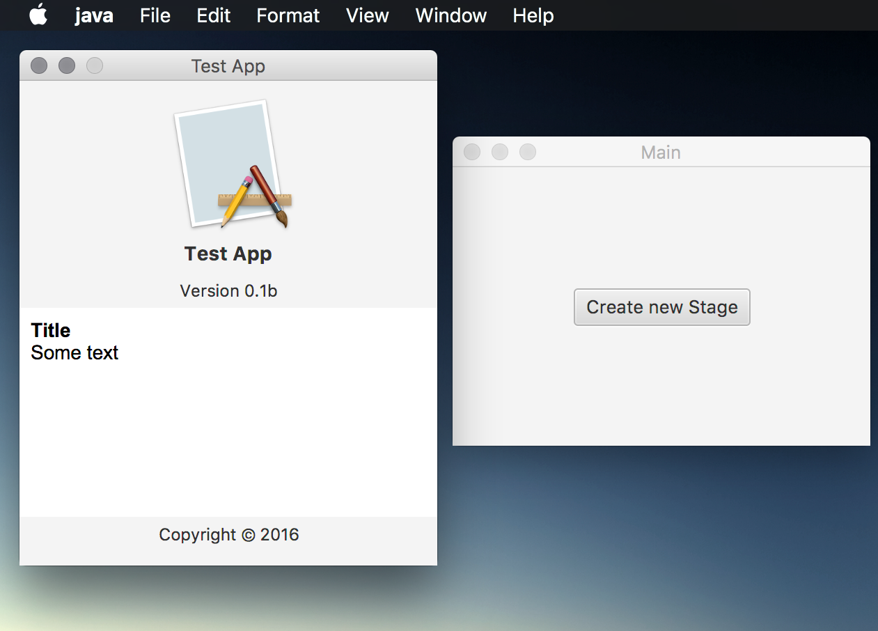The image size is (878, 631).
Task: Open the Help menu
Action: point(533,15)
